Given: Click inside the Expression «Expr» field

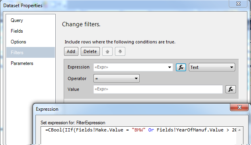Looking at the screenshot, I should (x=130, y=67).
